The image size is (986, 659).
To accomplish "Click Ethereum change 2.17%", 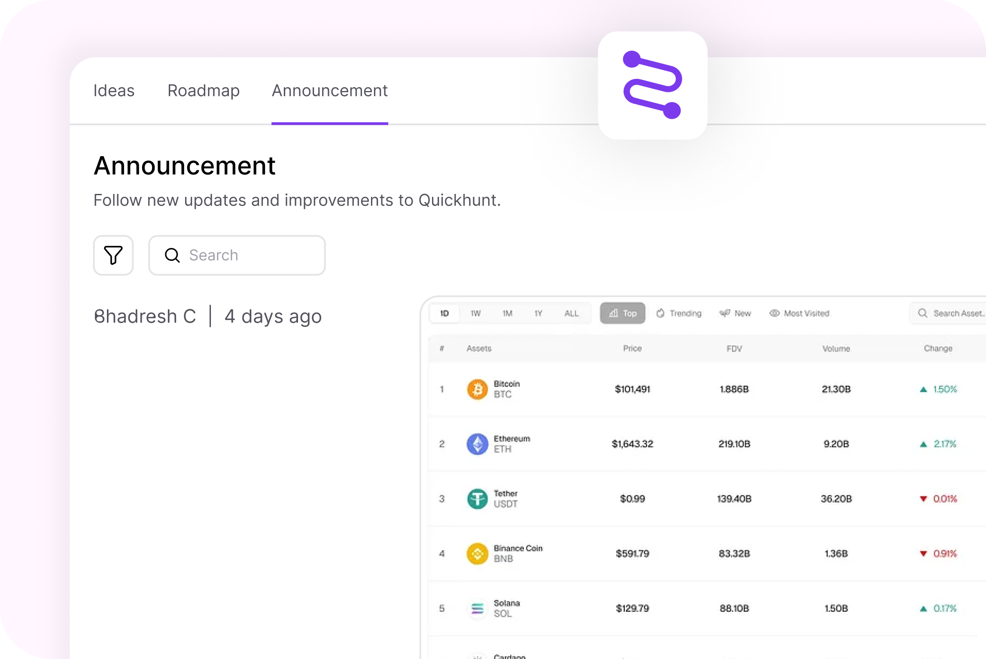I will tap(945, 444).
